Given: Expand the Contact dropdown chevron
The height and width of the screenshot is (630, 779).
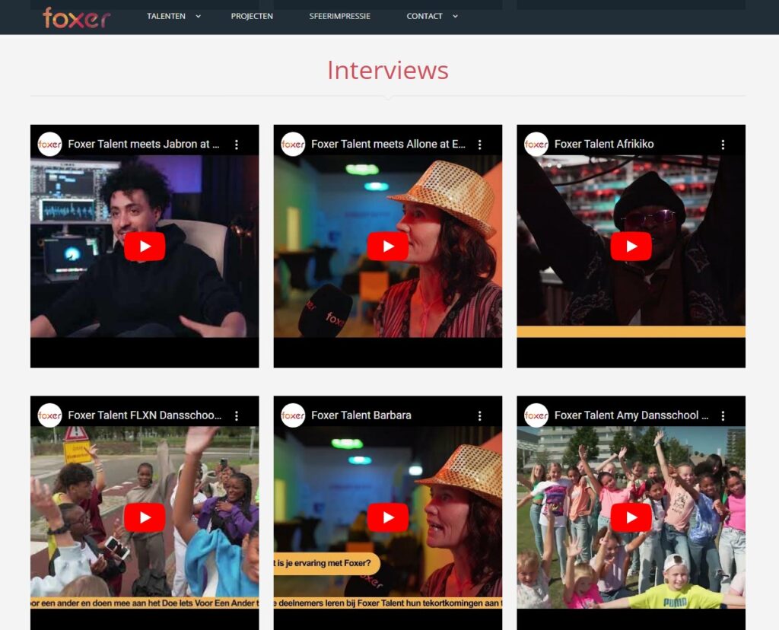Looking at the screenshot, I should point(455,17).
